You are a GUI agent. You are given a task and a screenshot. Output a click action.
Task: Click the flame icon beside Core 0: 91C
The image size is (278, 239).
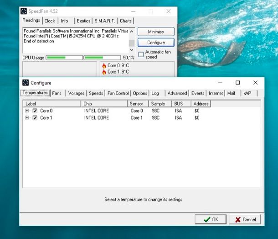point(104,66)
